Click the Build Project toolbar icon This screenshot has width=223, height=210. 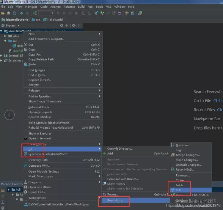pos(35,13)
